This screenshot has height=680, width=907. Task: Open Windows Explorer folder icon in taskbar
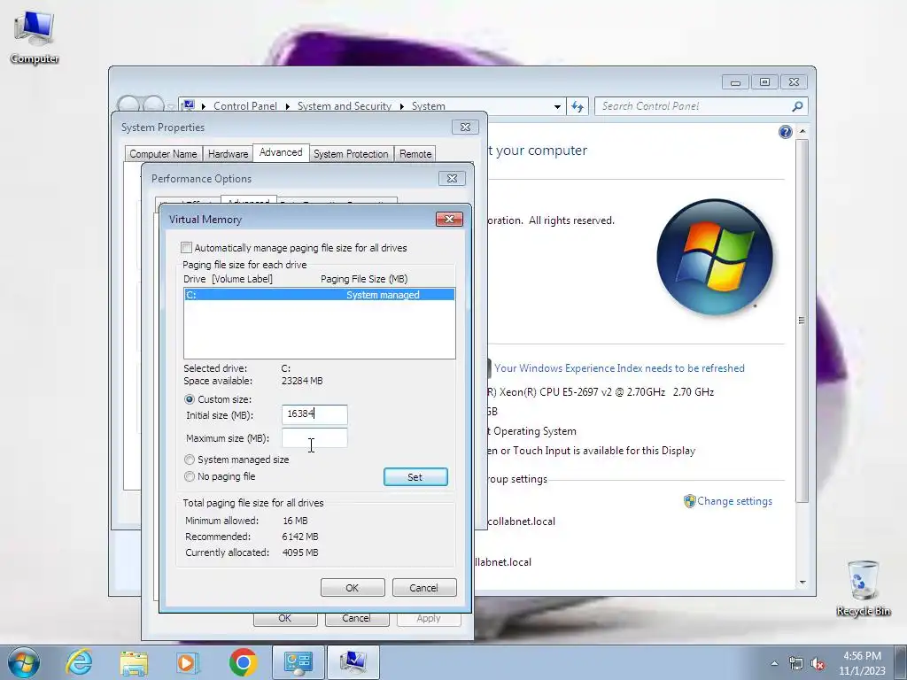(134, 662)
